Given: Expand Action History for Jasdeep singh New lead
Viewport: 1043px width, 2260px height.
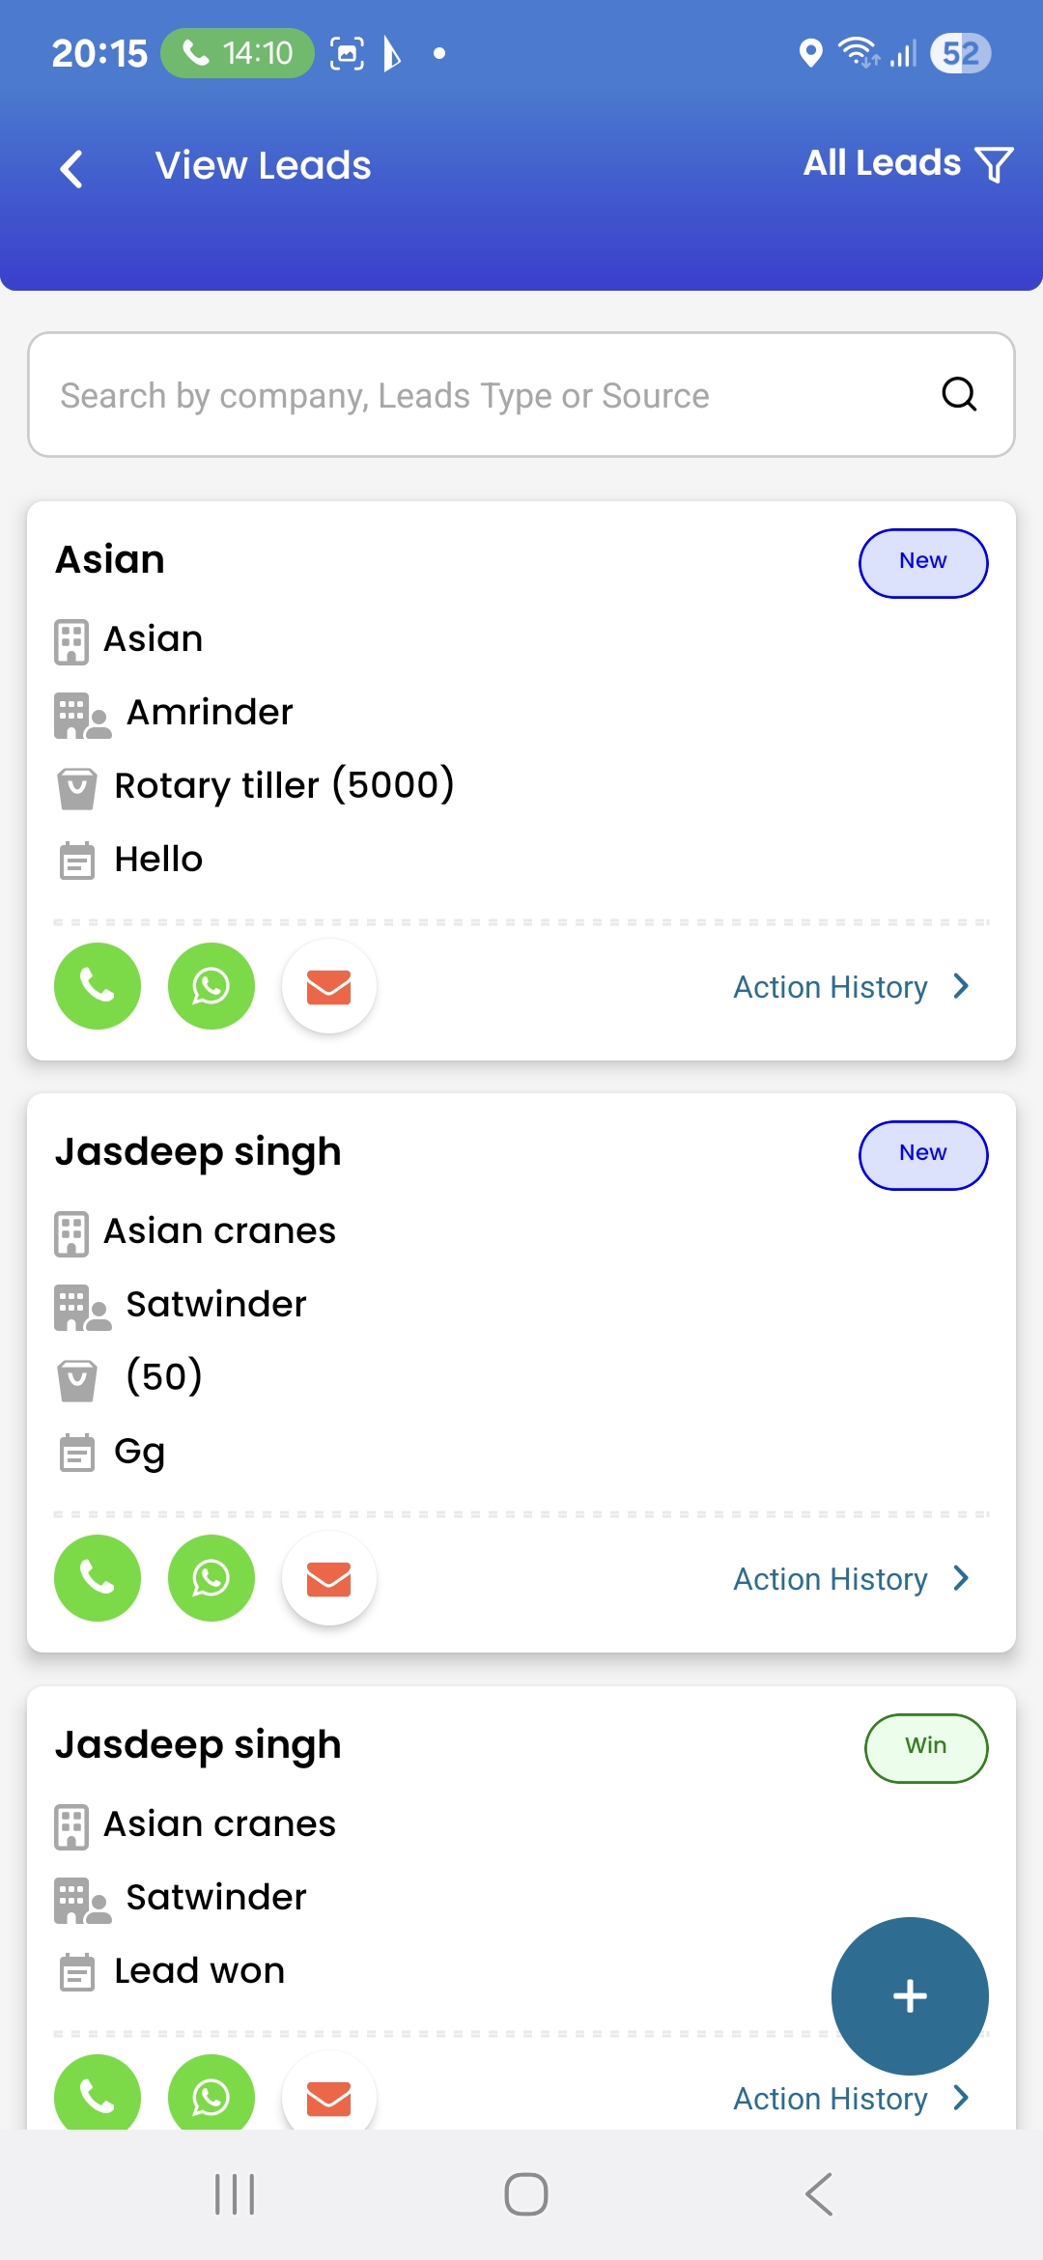Looking at the screenshot, I should (x=850, y=1579).
